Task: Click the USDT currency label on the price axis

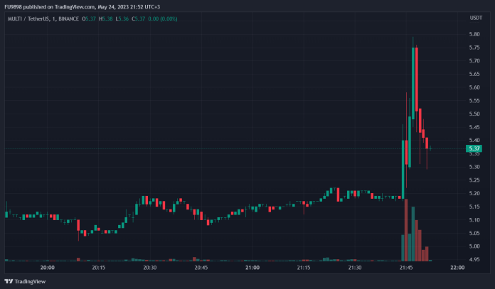Action: coord(476,18)
